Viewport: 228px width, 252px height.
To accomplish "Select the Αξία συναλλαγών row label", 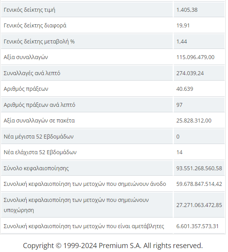I will (26, 57).
